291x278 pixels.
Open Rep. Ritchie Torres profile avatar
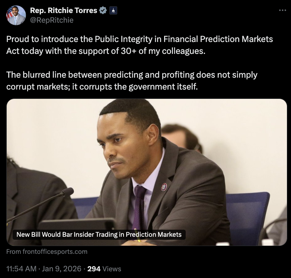[16, 15]
